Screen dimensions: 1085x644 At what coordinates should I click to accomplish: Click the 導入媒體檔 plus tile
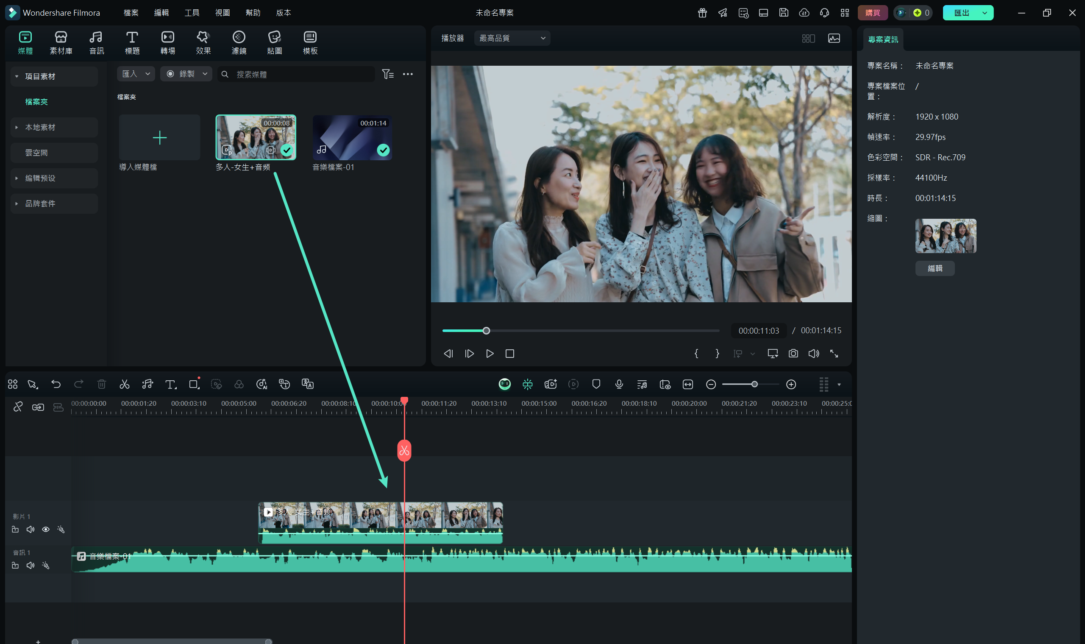click(159, 137)
